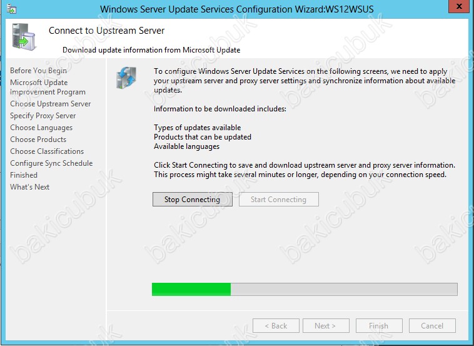Close the WSUS Configuration Wizard window
The height and width of the screenshot is (346, 474).
(459, 6)
